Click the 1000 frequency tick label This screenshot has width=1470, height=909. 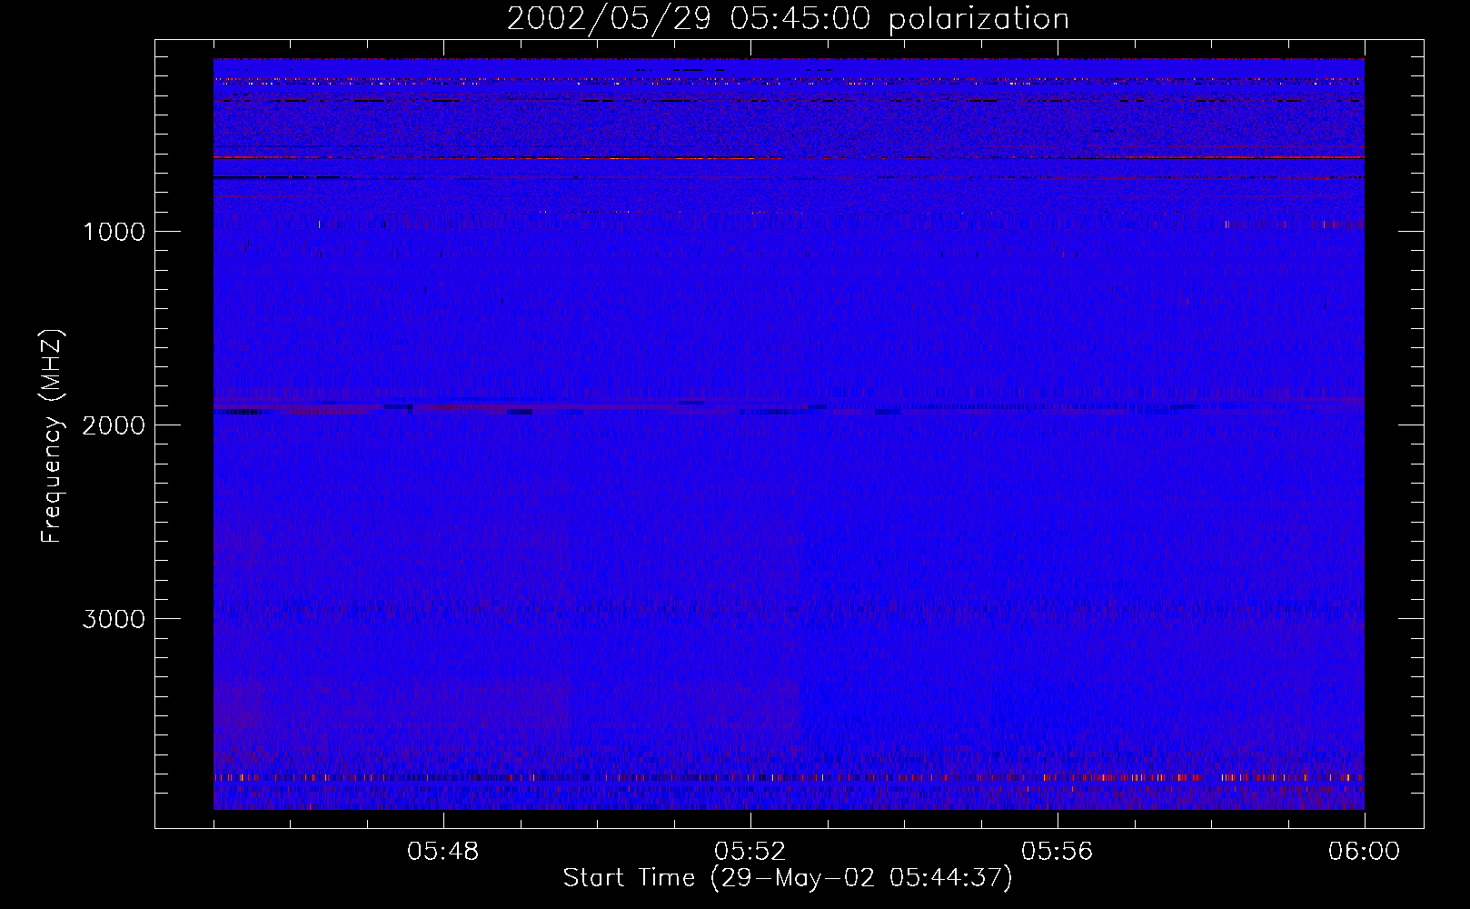(114, 232)
